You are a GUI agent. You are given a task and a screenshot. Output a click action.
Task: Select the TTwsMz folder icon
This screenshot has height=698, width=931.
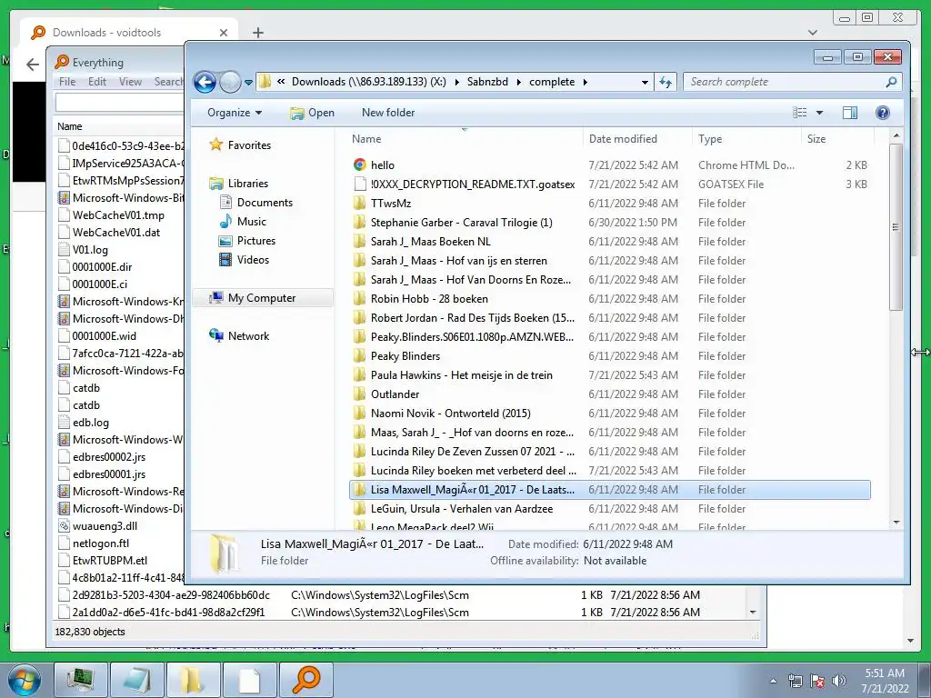pos(359,203)
